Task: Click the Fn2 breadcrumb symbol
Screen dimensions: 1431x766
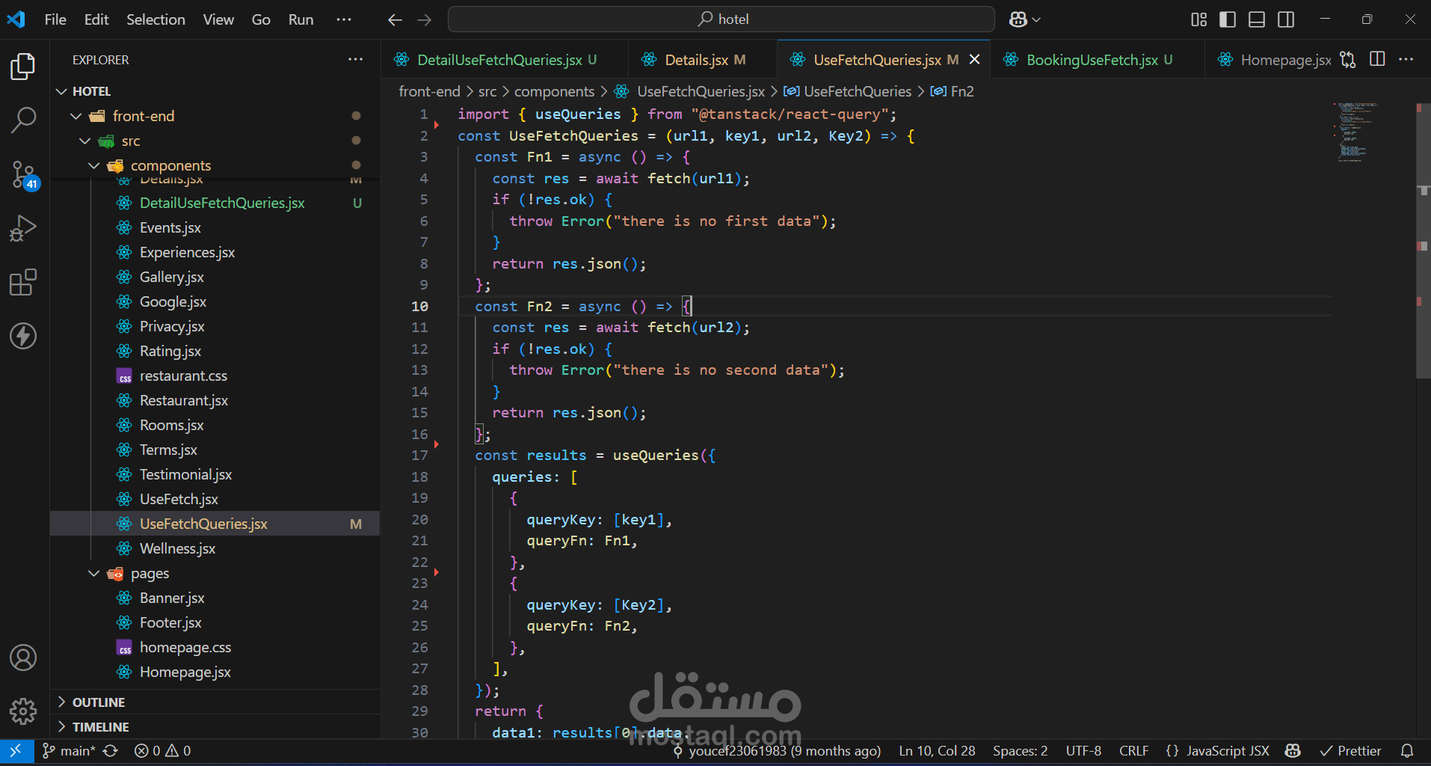Action: click(953, 91)
